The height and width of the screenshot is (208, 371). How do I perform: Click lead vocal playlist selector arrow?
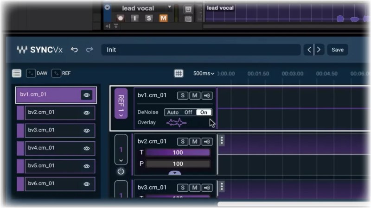click(x=107, y=7)
